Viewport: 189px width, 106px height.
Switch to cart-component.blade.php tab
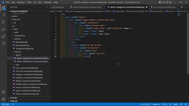164,7
